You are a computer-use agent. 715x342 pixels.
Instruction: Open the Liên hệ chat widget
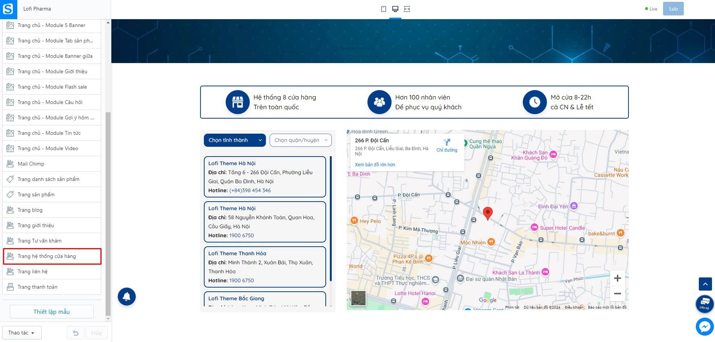[x=705, y=304]
